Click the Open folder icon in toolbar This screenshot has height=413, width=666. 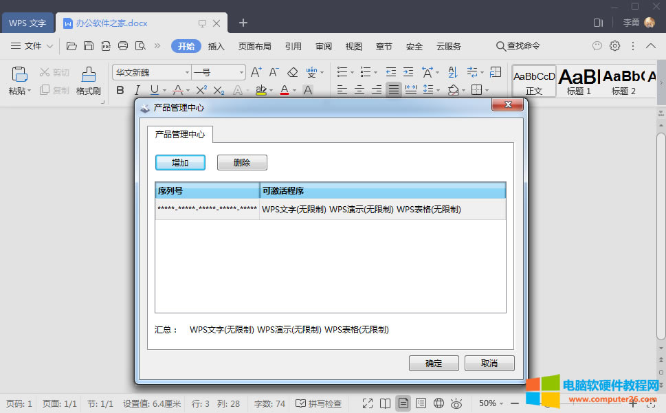pyautogui.click(x=71, y=46)
